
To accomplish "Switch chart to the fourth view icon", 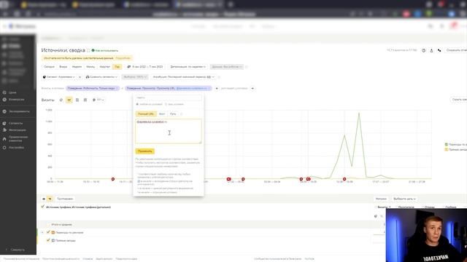I will [x=85, y=100].
